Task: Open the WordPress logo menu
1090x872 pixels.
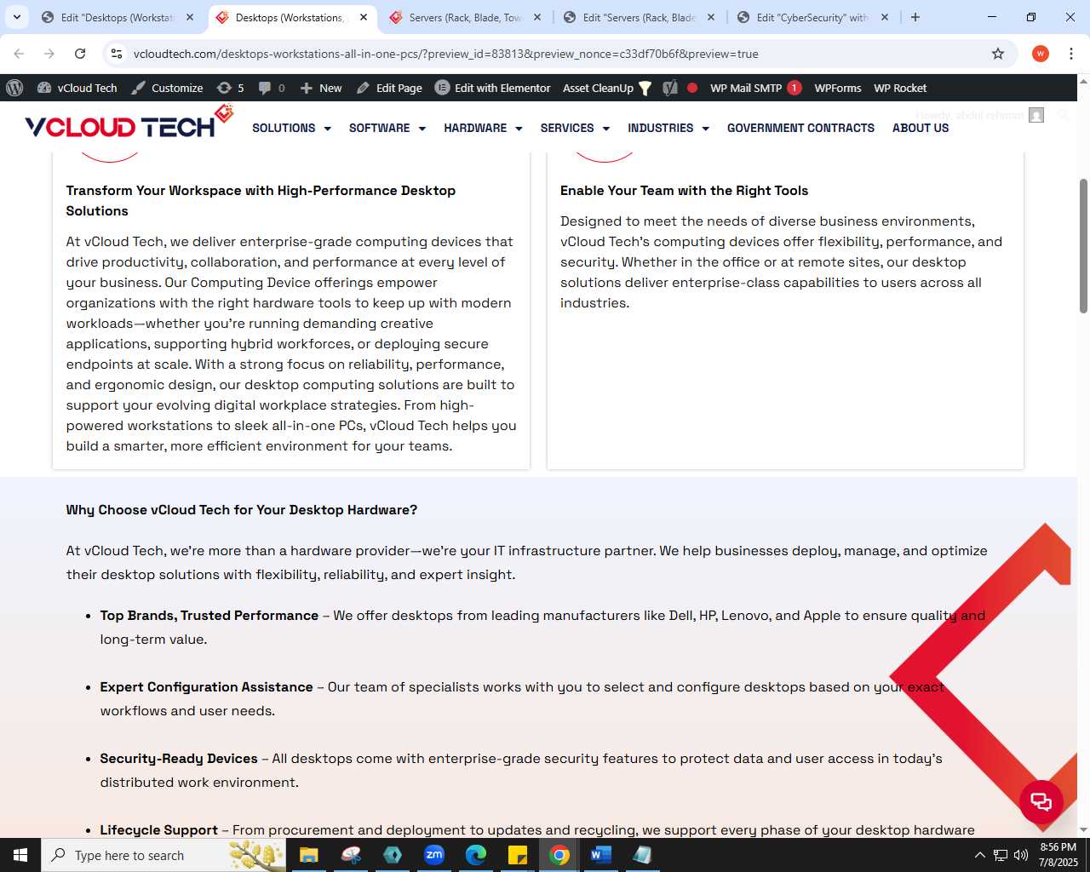Action: click(x=14, y=88)
